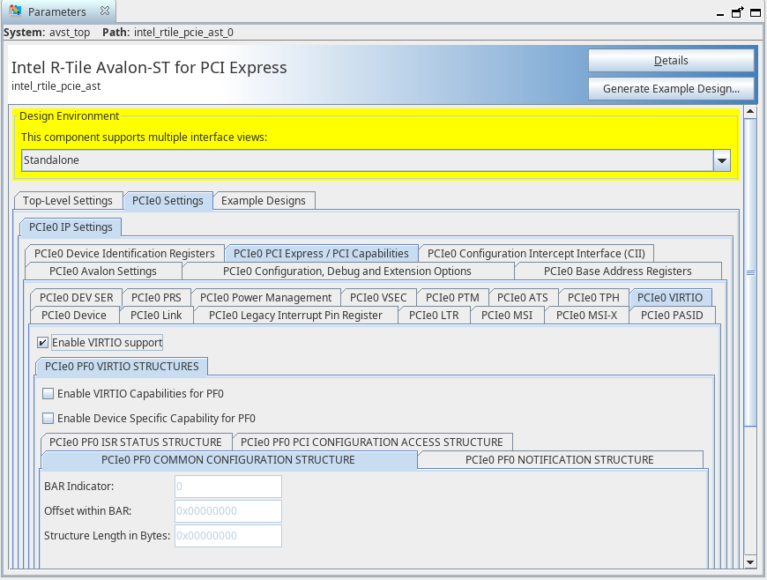
Task: Open the Example Designs tab
Action: (264, 200)
